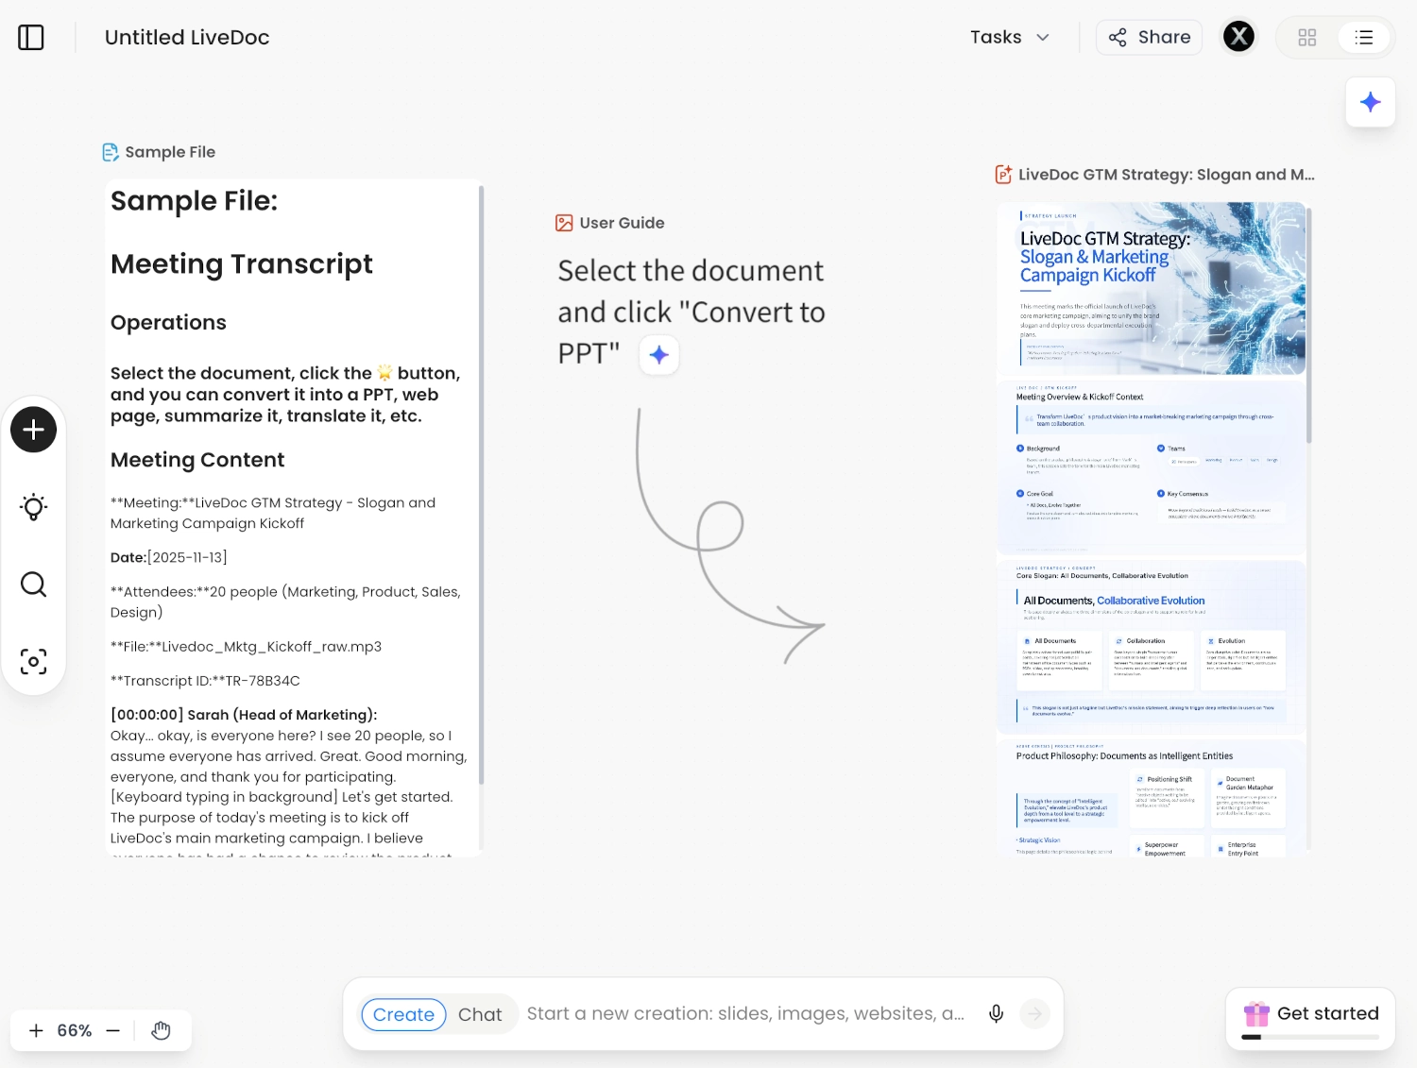Click the Untitled LiveDoc title
The width and height of the screenshot is (1417, 1068).
tap(187, 38)
